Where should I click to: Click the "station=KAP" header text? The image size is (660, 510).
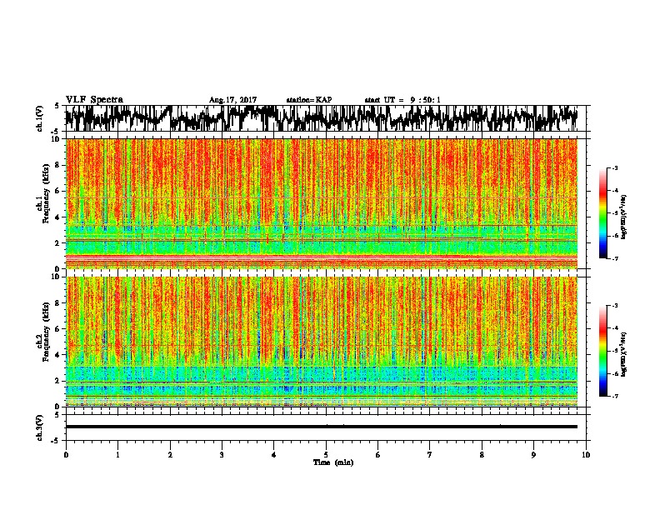click(309, 100)
